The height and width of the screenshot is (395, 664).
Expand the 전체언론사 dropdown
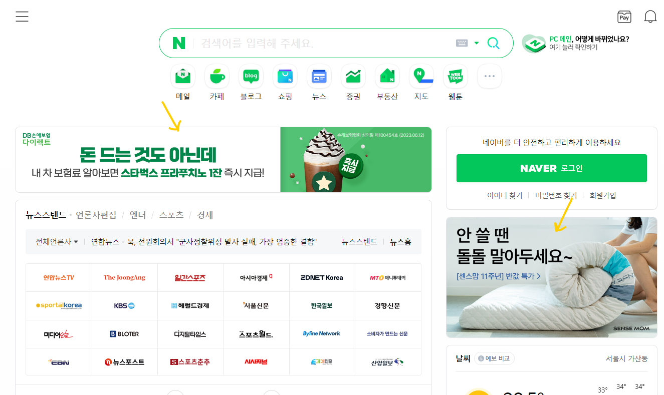click(57, 242)
